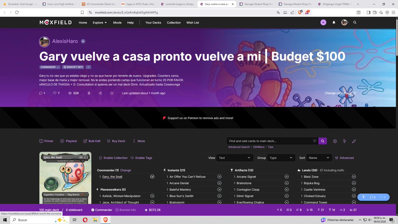
Task: Open the View dropdown set to Text
Action: [x=235, y=158]
